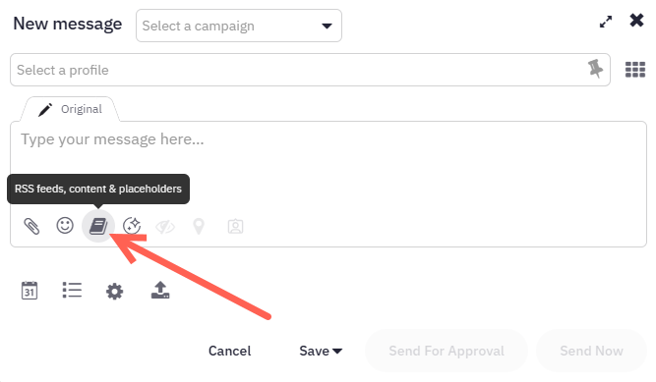Open the profile grid view icon

point(635,70)
